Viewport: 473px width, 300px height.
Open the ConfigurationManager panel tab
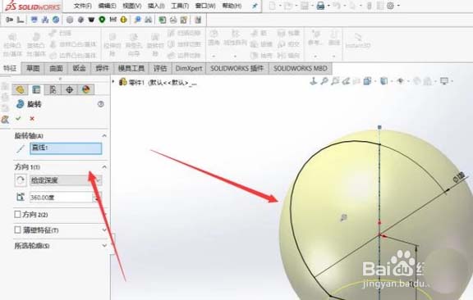tap(53, 89)
